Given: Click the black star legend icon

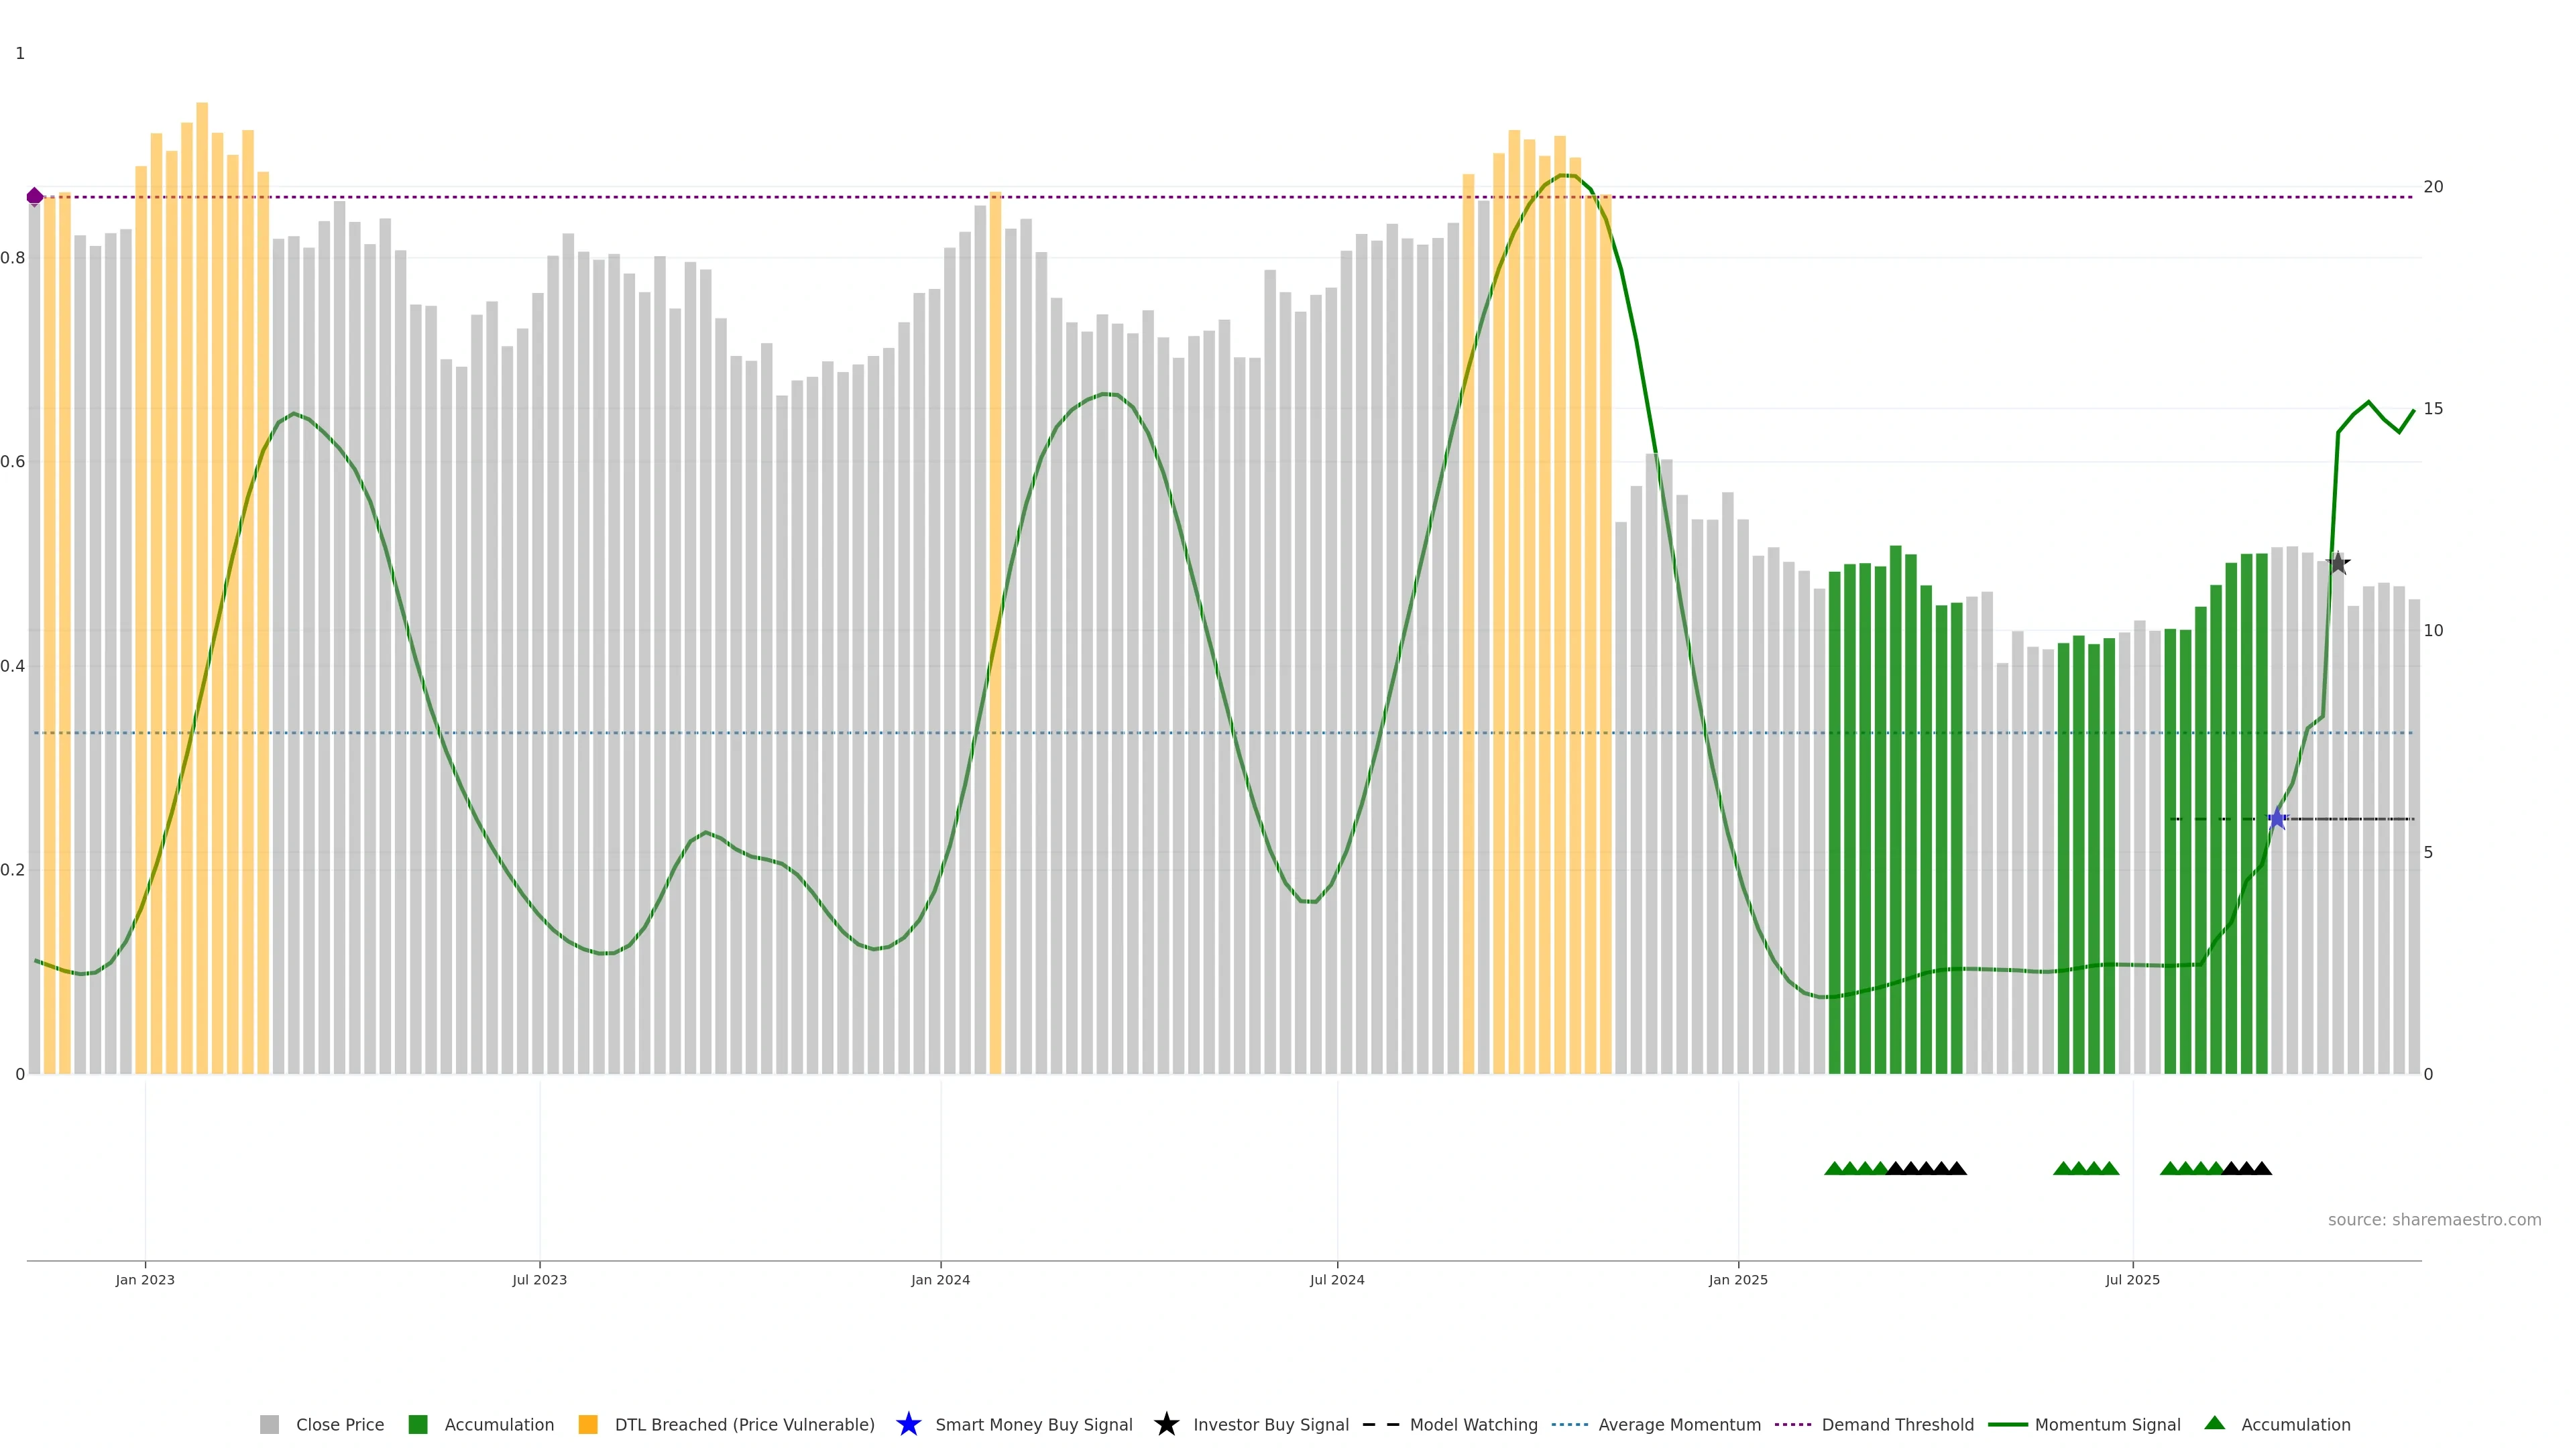Looking at the screenshot, I should [1165, 1424].
